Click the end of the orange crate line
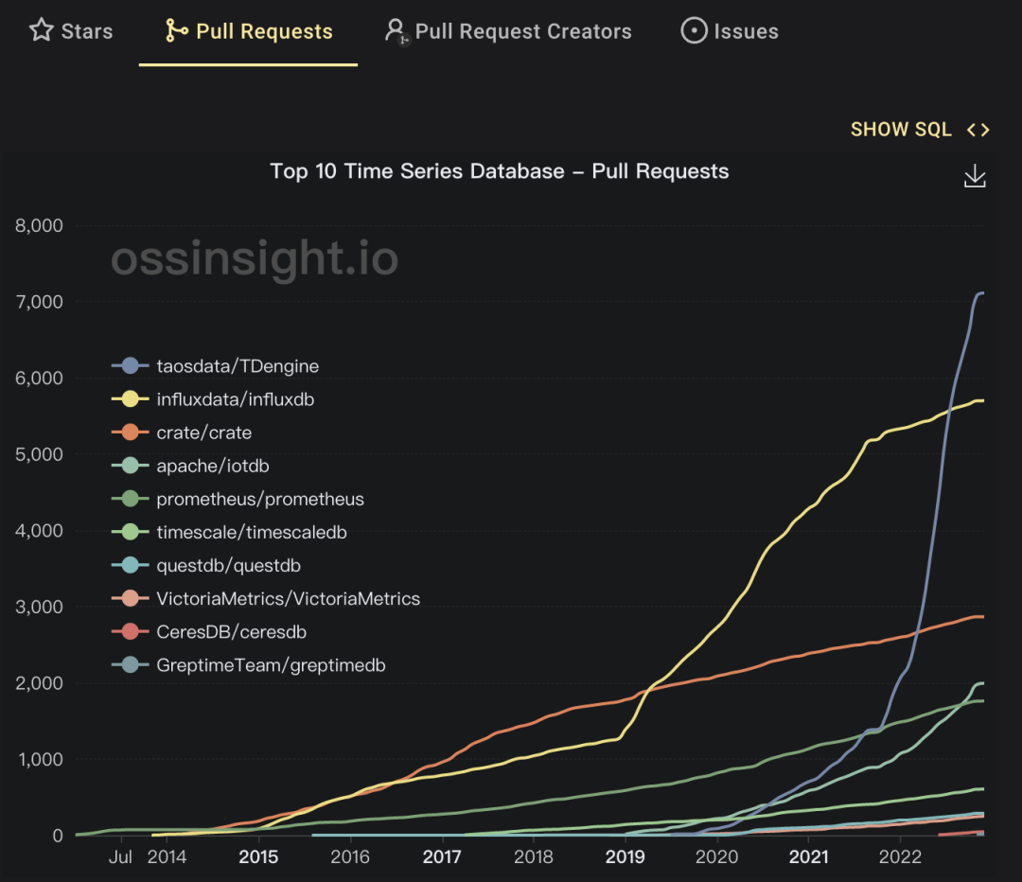1022x882 pixels. tap(983, 617)
